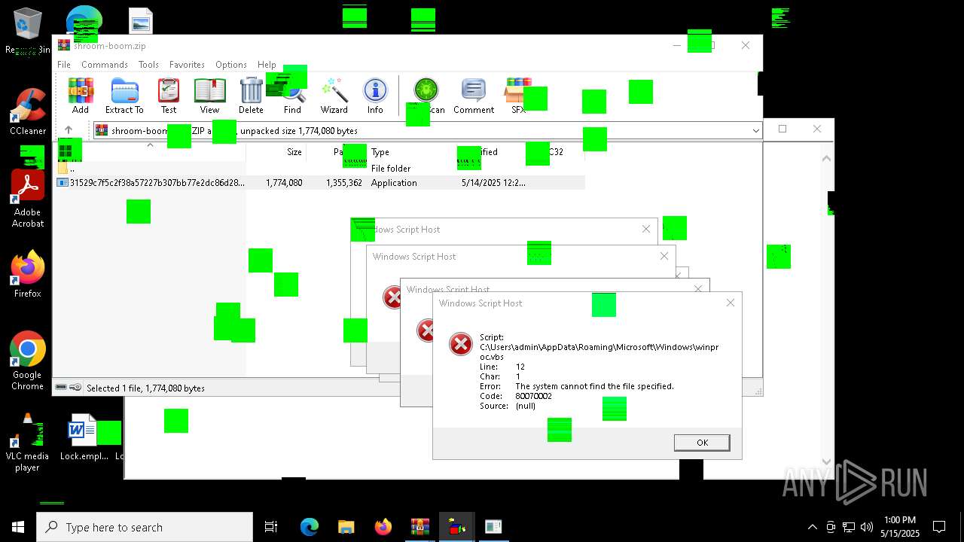Click the Info toolbar icon
The width and height of the screenshot is (964, 542).
tap(375, 96)
